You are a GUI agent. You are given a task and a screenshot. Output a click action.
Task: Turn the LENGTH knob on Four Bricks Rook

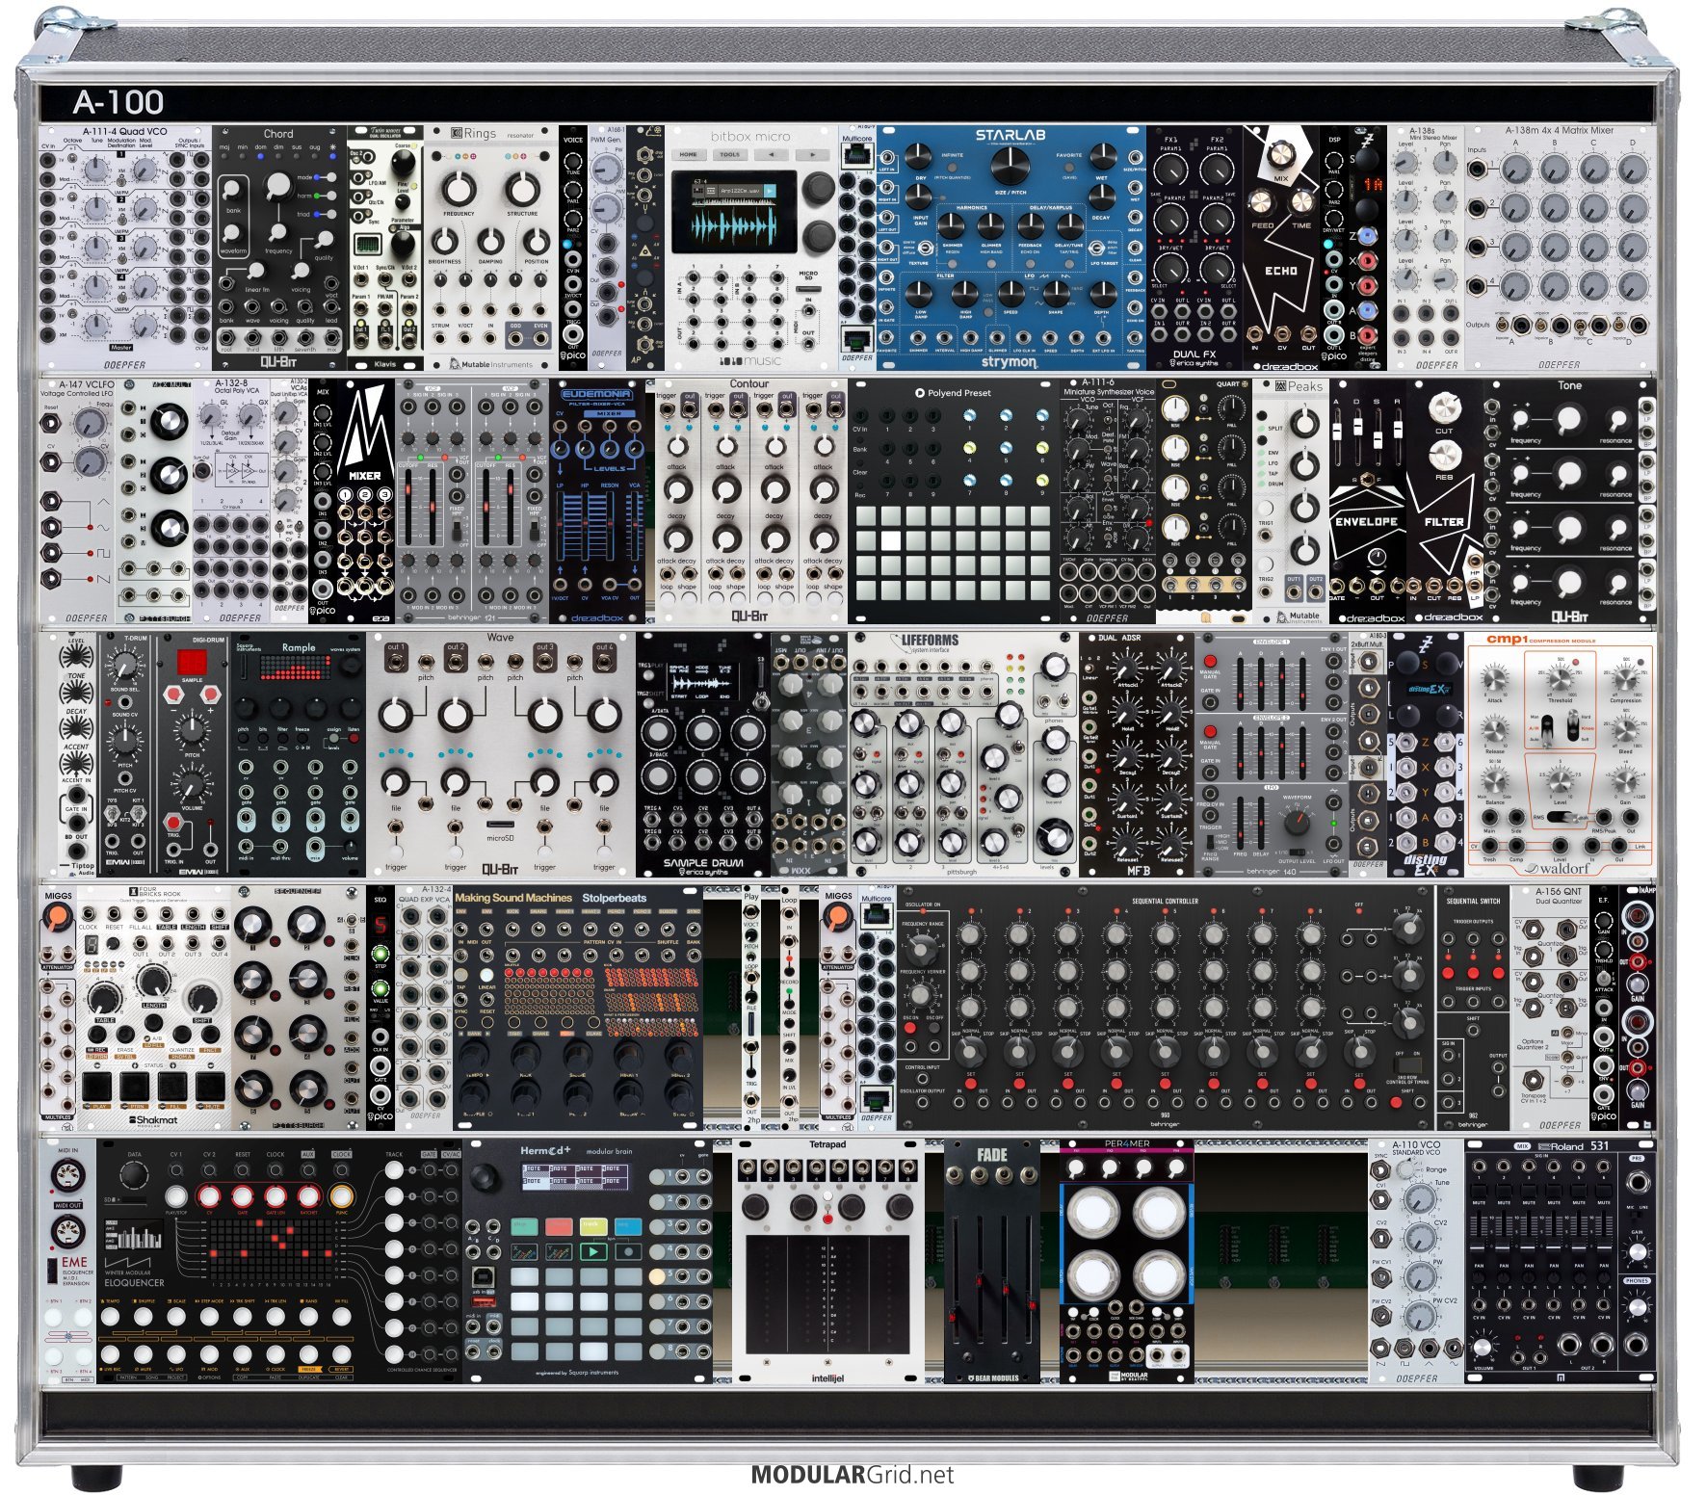click(x=152, y=981)
